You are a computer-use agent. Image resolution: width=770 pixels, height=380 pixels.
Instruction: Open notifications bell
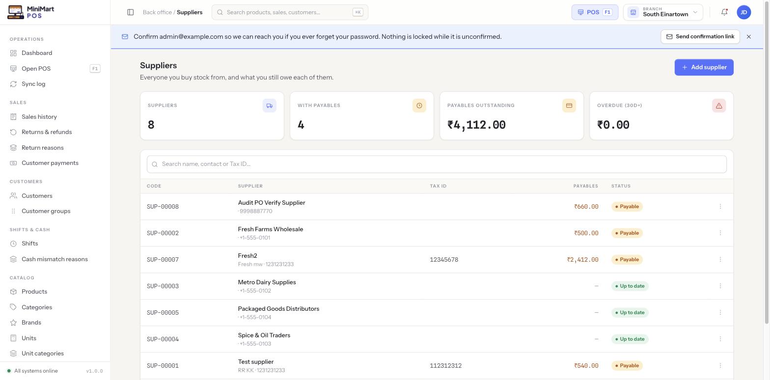click(724, 12)
